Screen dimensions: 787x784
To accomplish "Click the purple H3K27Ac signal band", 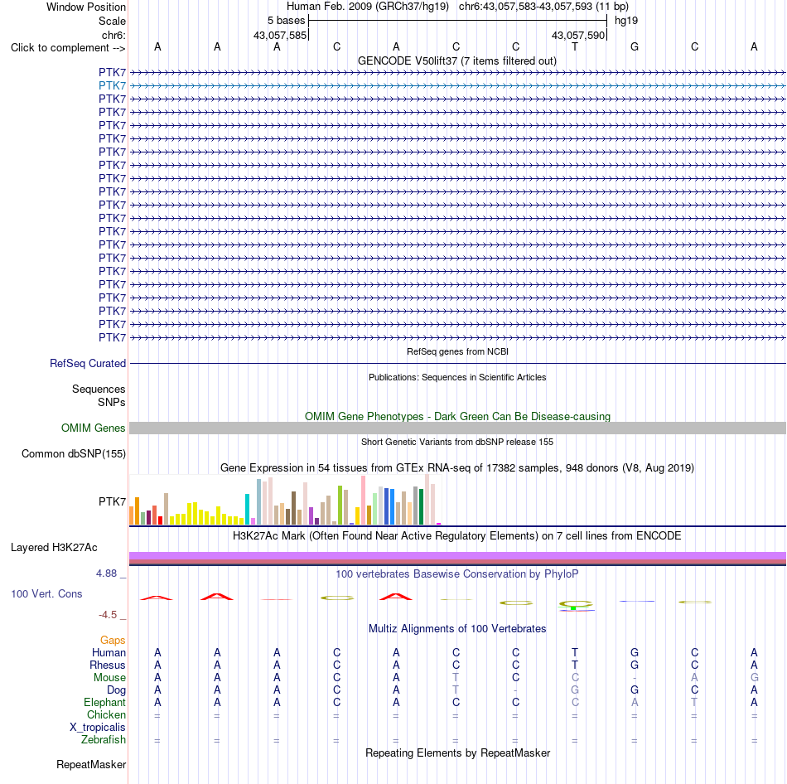I will click(457, 555).
